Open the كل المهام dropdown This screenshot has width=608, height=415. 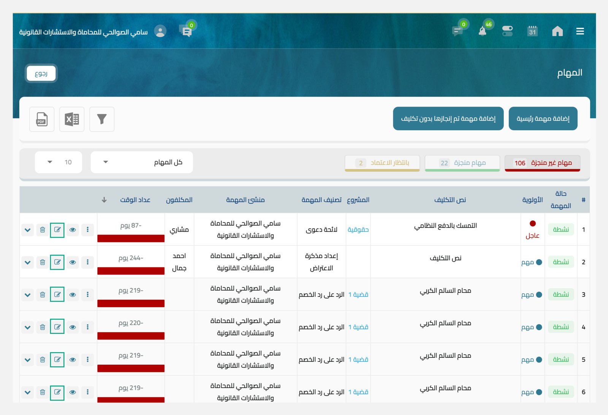click(x=142, y=162)
